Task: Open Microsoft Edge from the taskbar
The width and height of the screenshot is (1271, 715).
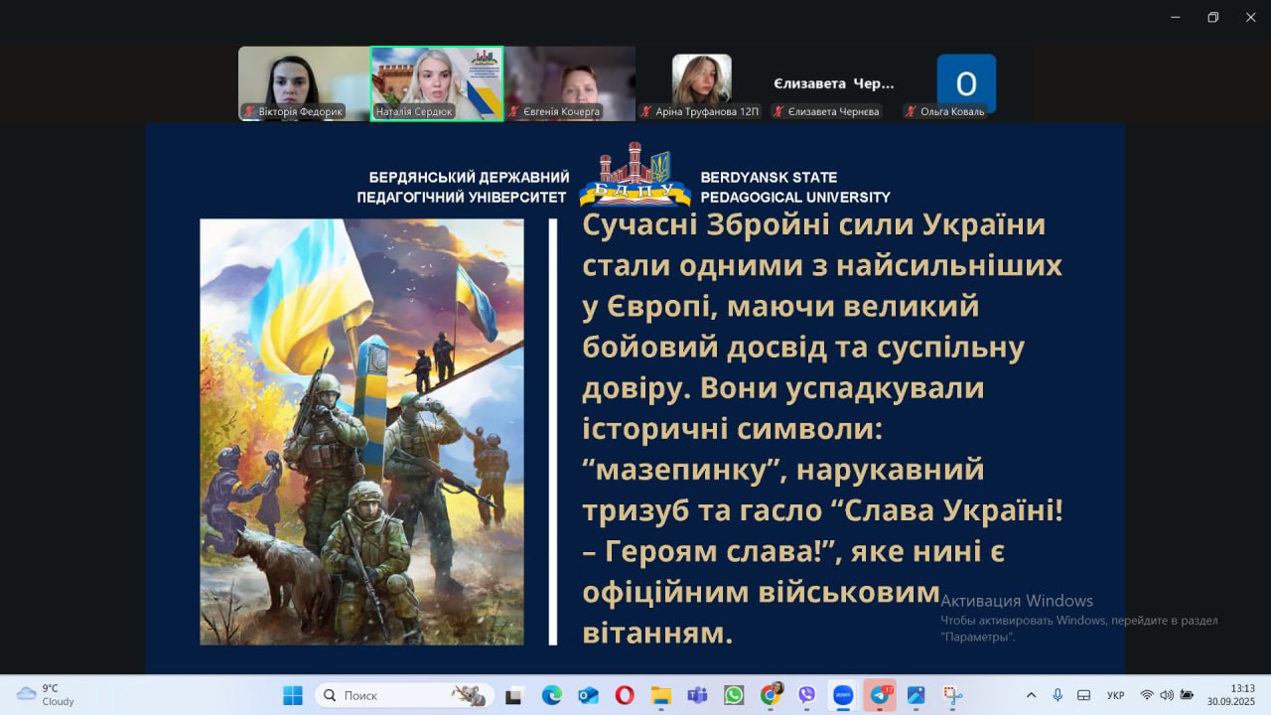Action: (x=552, y=695)
